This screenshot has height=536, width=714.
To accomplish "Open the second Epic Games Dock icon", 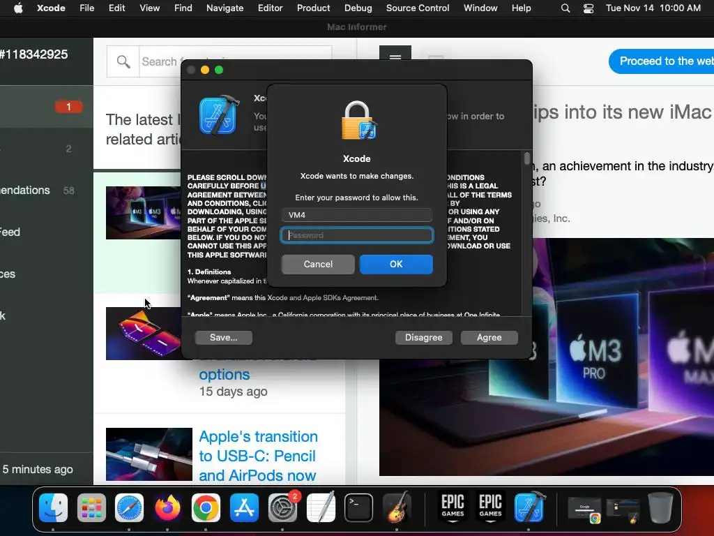I will [490, 507].
